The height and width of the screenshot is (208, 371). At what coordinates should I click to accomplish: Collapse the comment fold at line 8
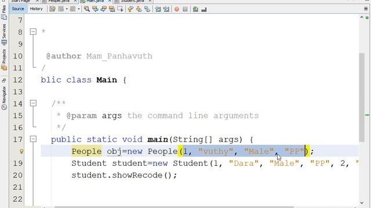click(x=34, y=32)
